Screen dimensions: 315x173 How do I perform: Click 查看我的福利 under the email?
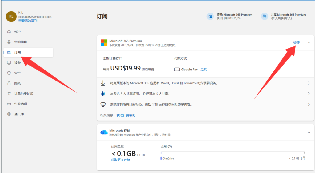click(28, 21)
